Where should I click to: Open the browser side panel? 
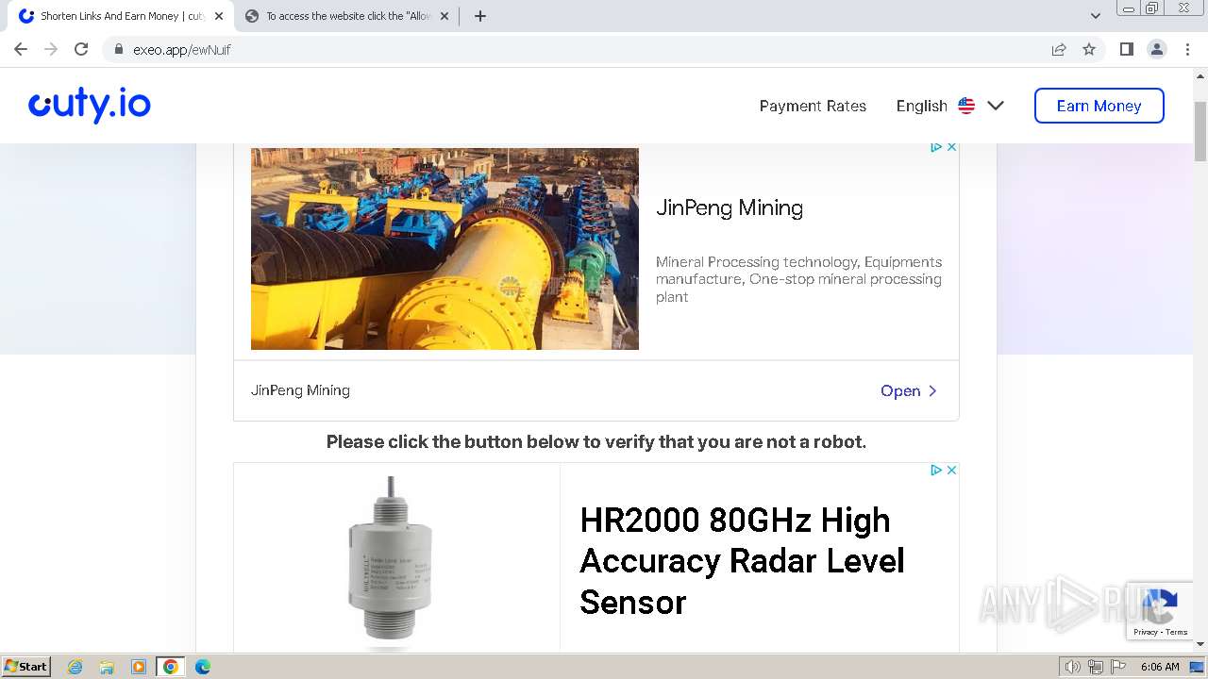[x=1126, y=49]
